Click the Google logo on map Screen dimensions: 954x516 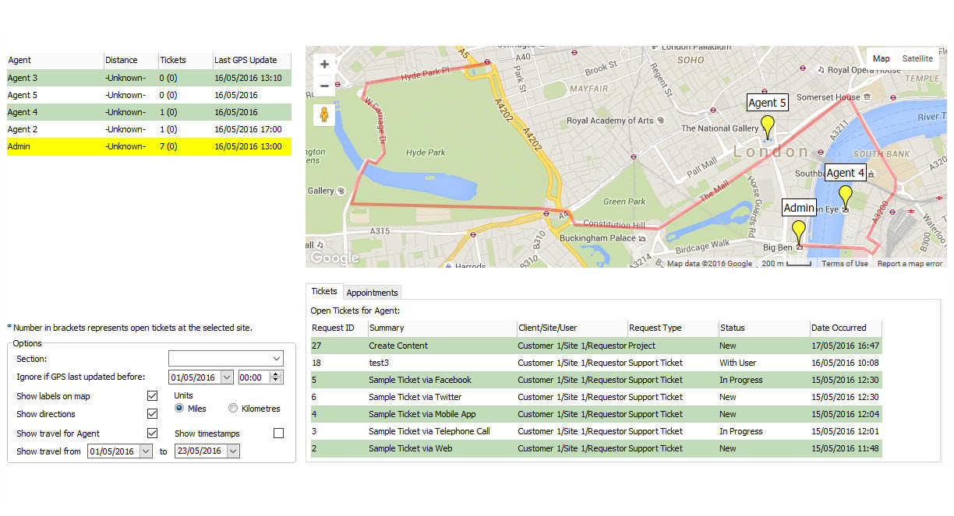point(334,258)
